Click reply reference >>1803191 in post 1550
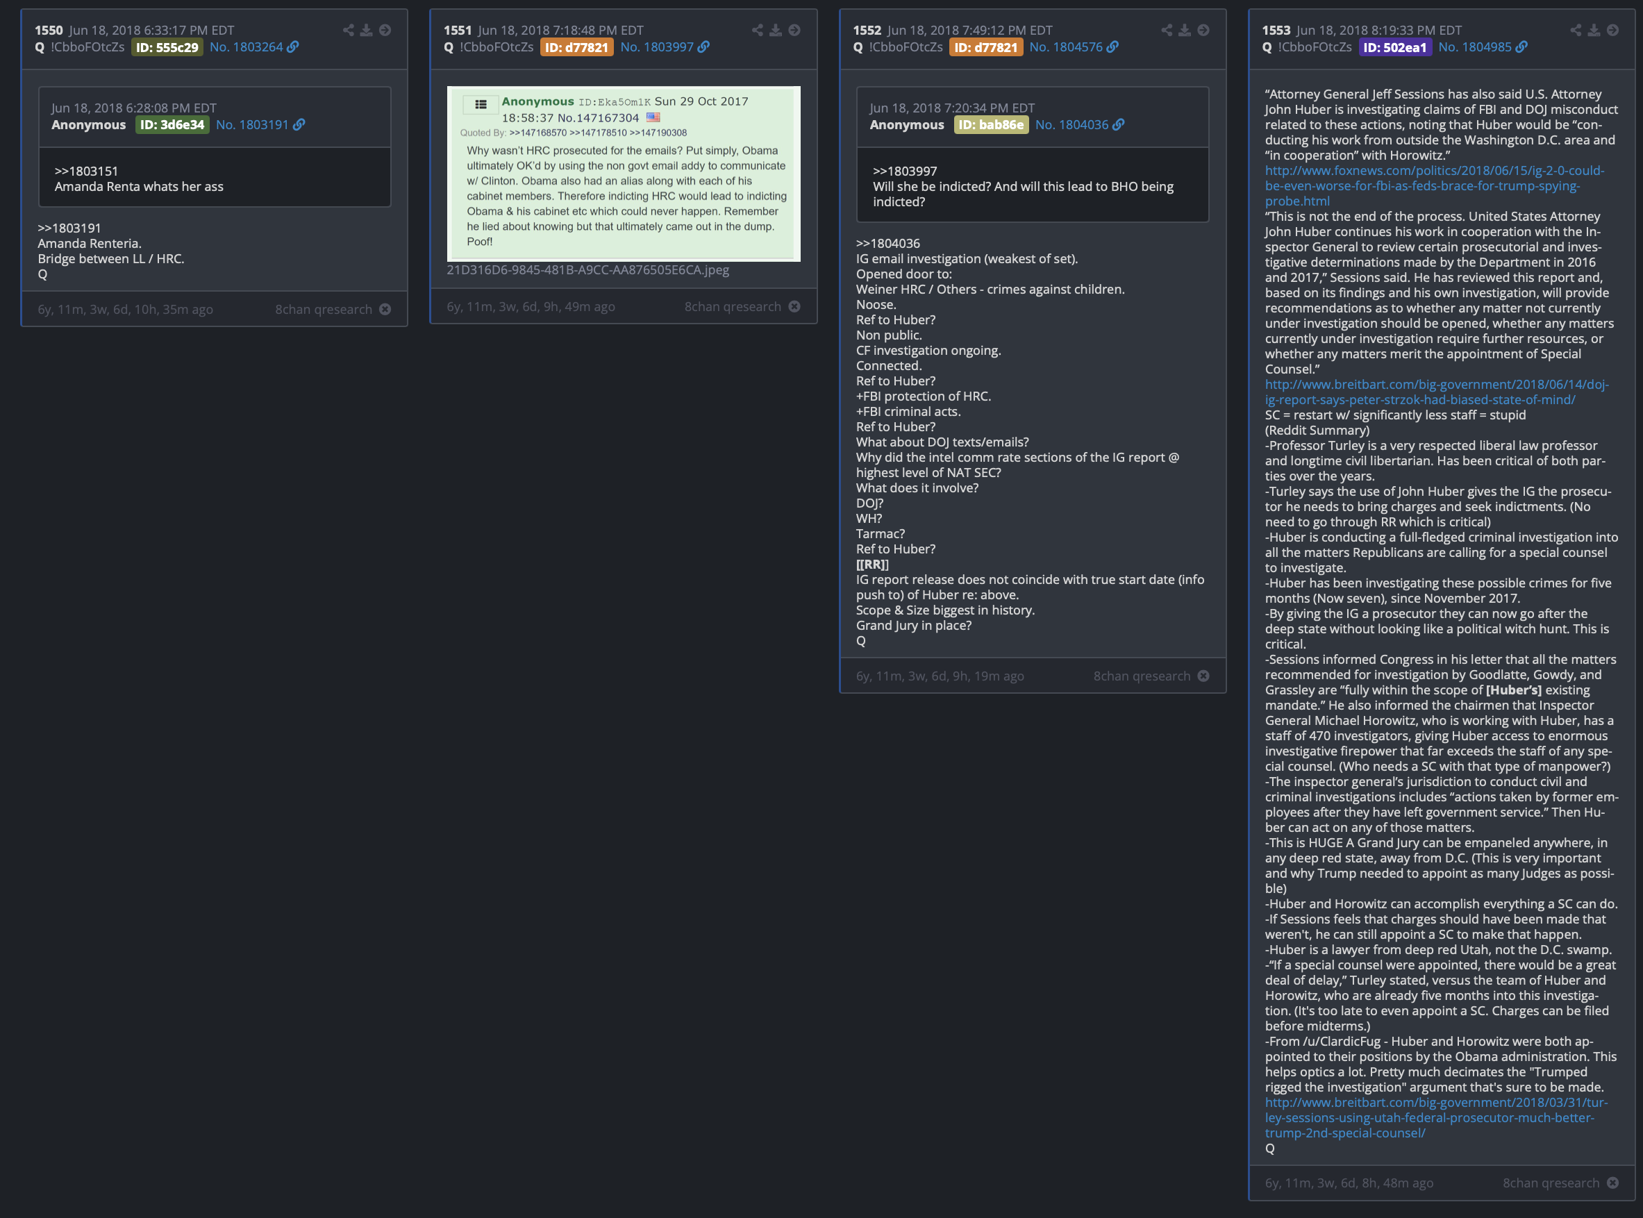 (x=69, y=228)
